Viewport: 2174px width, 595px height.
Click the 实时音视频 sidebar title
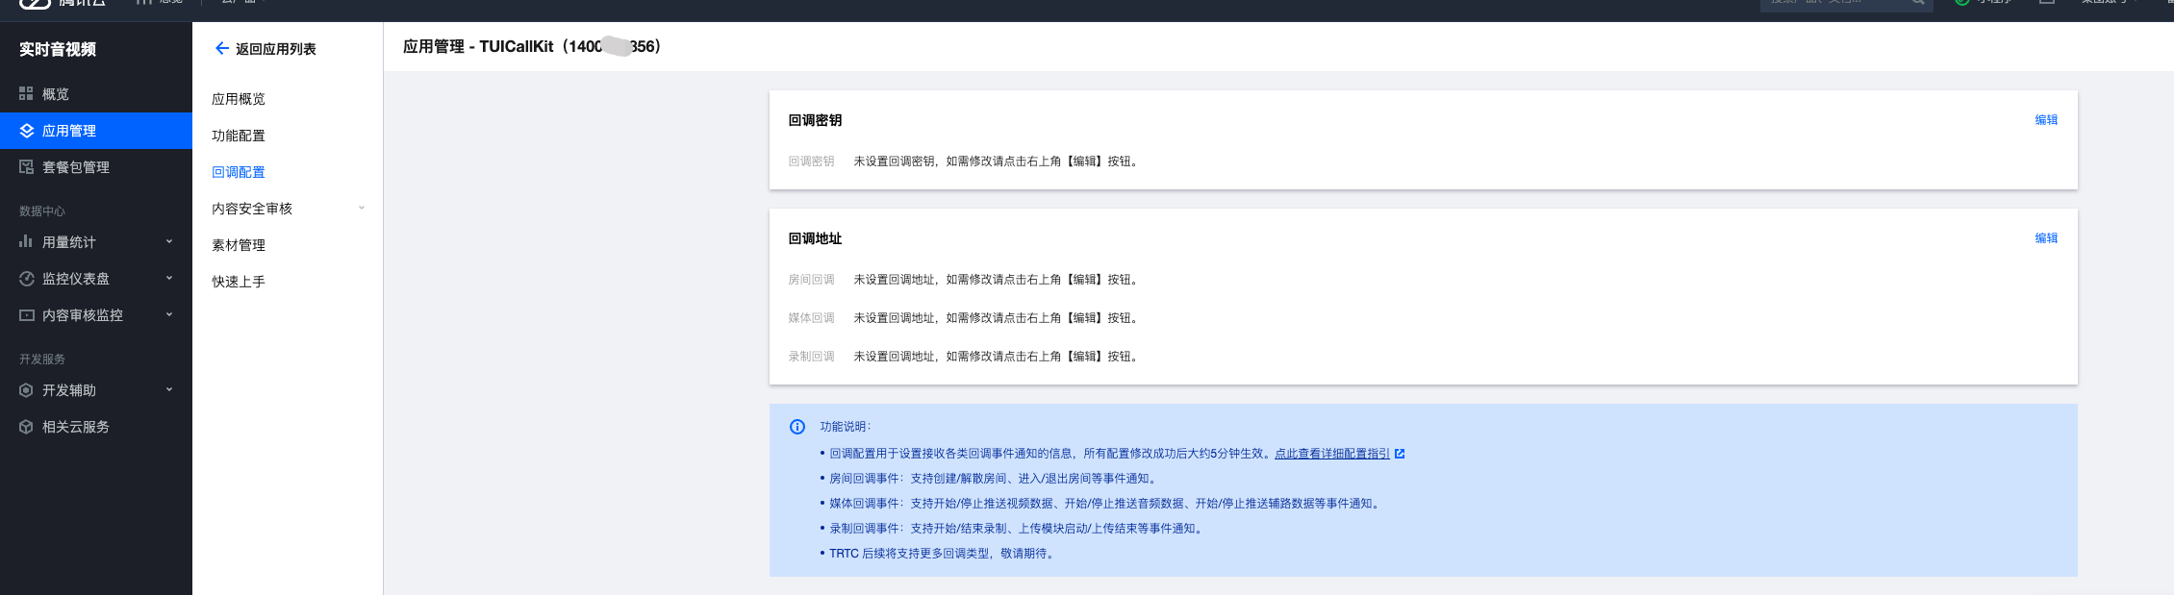point(58,49)
